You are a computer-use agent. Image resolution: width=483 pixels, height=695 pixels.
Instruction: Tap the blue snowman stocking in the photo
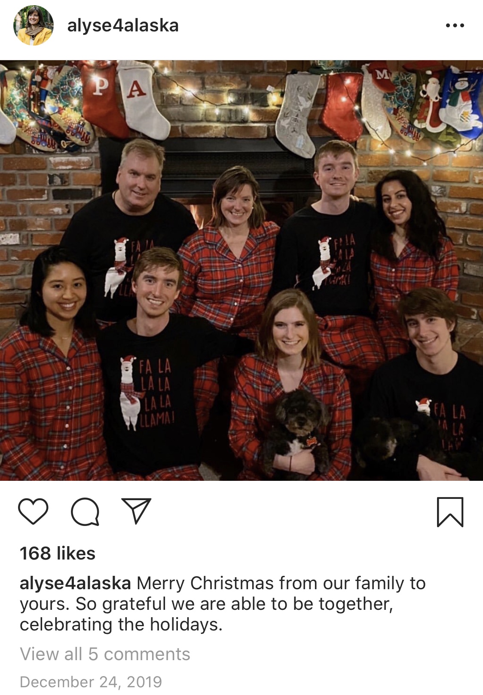(462, 101)
